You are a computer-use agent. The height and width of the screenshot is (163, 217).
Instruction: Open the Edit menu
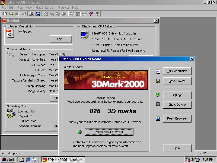(x=12, y=8)
